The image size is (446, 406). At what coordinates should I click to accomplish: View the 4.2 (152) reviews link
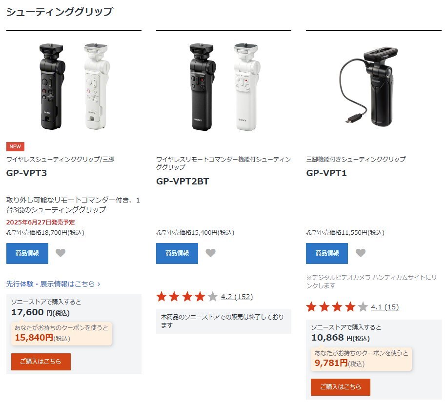(x=237, y=297)
